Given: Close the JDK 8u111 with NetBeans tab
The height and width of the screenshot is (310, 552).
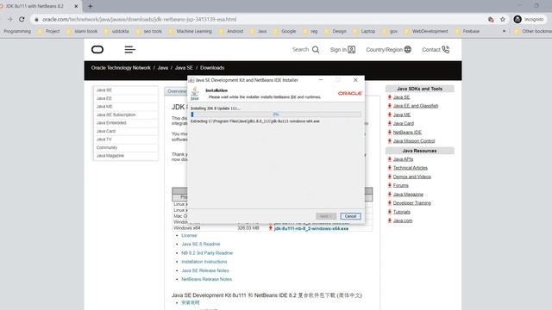Looking at the screenshot, I should pyautogui.click(x=76, y=6).
